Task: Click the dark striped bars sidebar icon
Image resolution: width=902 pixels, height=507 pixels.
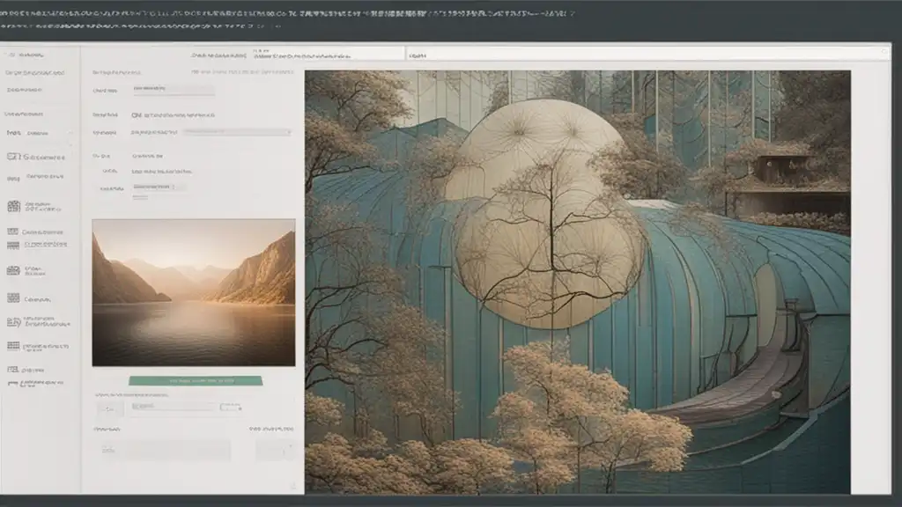Action: 13,246
